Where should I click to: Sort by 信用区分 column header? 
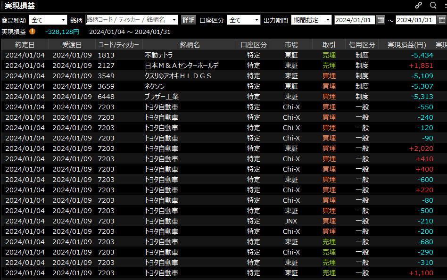(362, 45)
